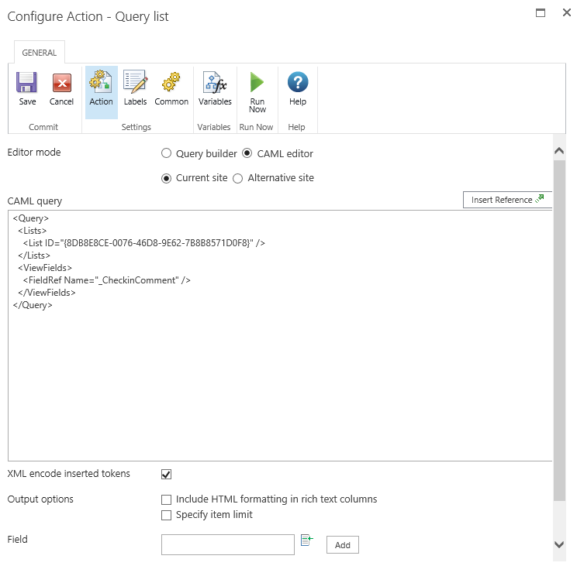577x566 pixels.
Task: Open the Common settings
Action: point(171,88)
